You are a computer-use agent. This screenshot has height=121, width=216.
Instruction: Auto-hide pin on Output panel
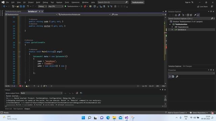click(x=163, y=90)
